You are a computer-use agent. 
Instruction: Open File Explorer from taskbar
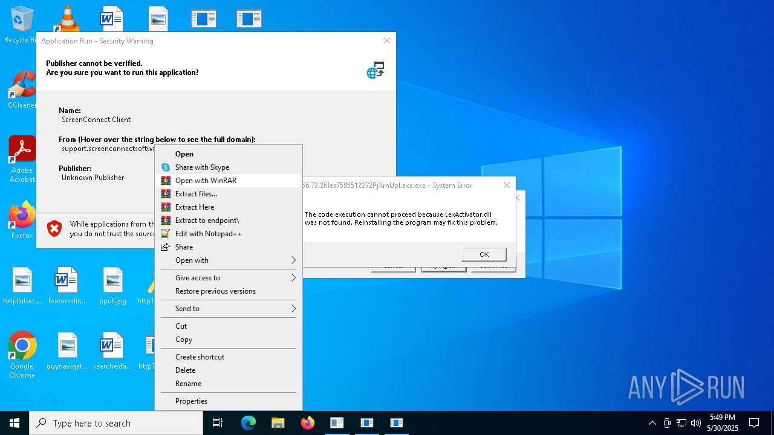point(278,423)
